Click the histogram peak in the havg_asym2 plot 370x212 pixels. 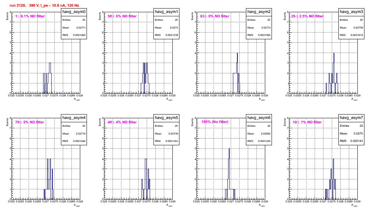point(237,53)
